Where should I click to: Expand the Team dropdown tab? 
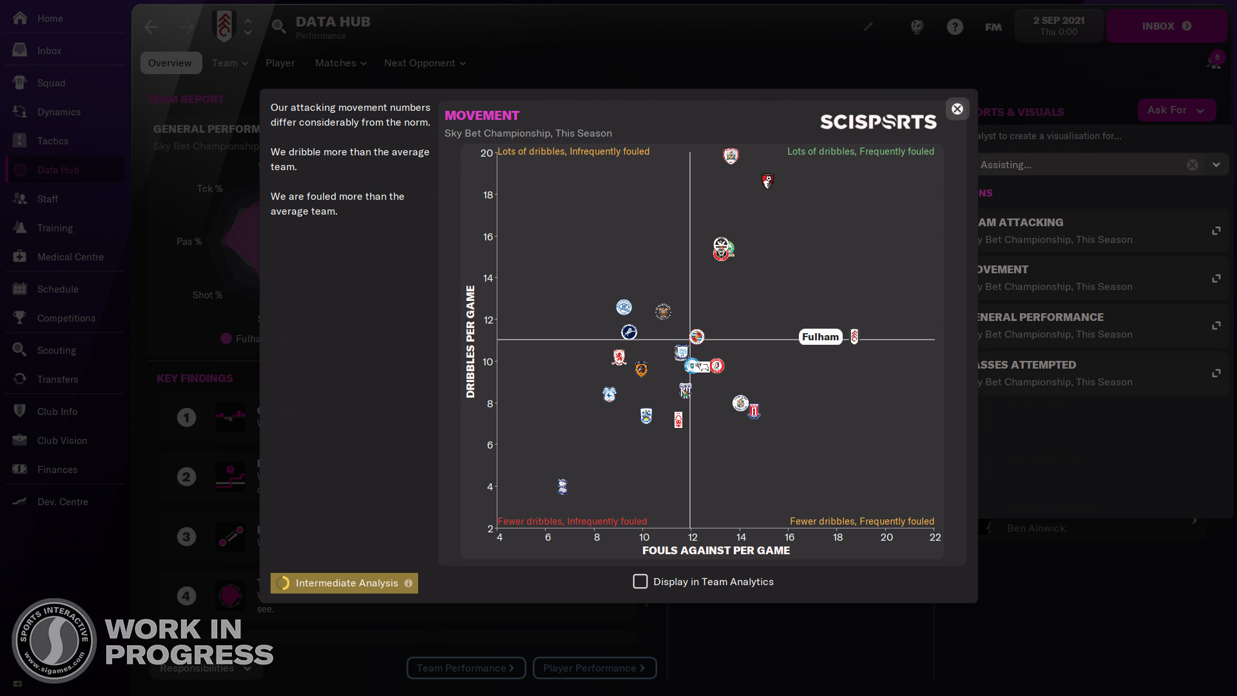tap(229, 62)
